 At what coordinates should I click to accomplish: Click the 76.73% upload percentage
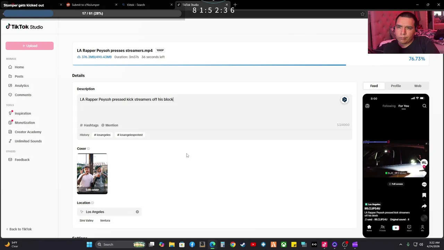click(x=417, y=59)
